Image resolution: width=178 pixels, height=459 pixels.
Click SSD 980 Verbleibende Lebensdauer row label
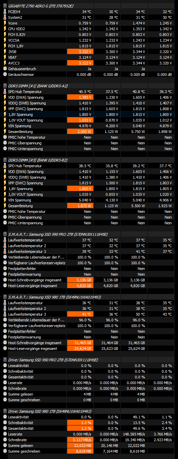pos(36,320)
